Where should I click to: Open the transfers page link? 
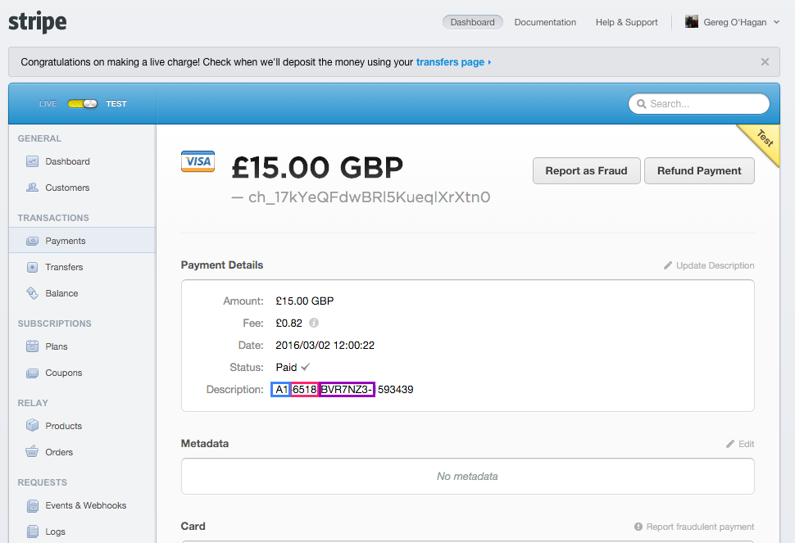click(449, 61)
